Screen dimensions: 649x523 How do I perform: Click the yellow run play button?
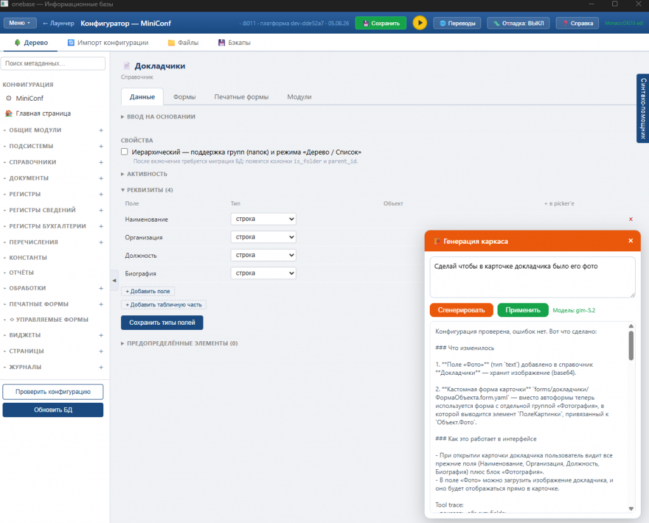tap(420, 23)
